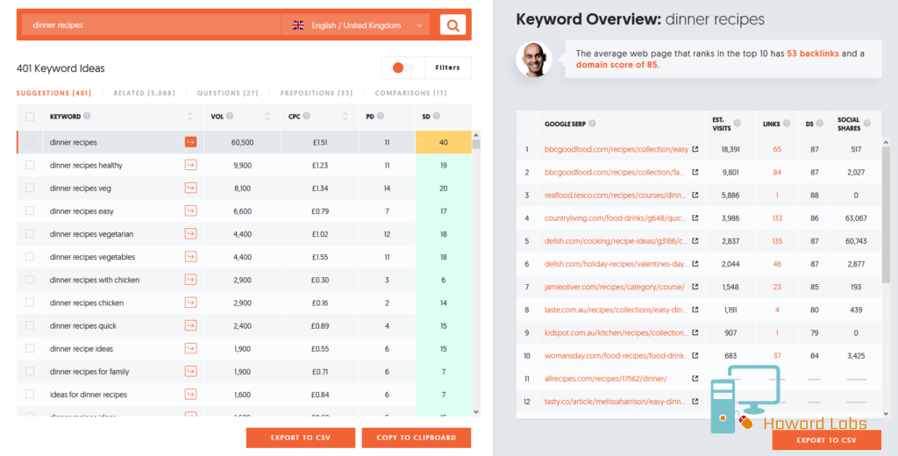Click help icon next to VOL header

tap(230, 116)
